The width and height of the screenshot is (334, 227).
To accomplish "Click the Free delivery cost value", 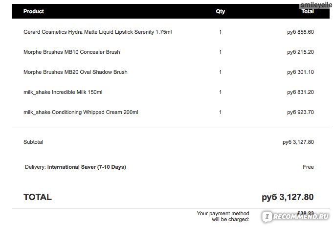I will pos(308,167).
